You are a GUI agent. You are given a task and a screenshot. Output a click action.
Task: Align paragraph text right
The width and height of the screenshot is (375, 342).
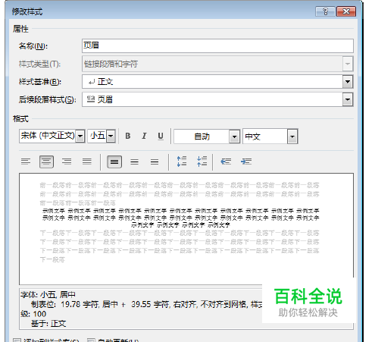(67, 162)
